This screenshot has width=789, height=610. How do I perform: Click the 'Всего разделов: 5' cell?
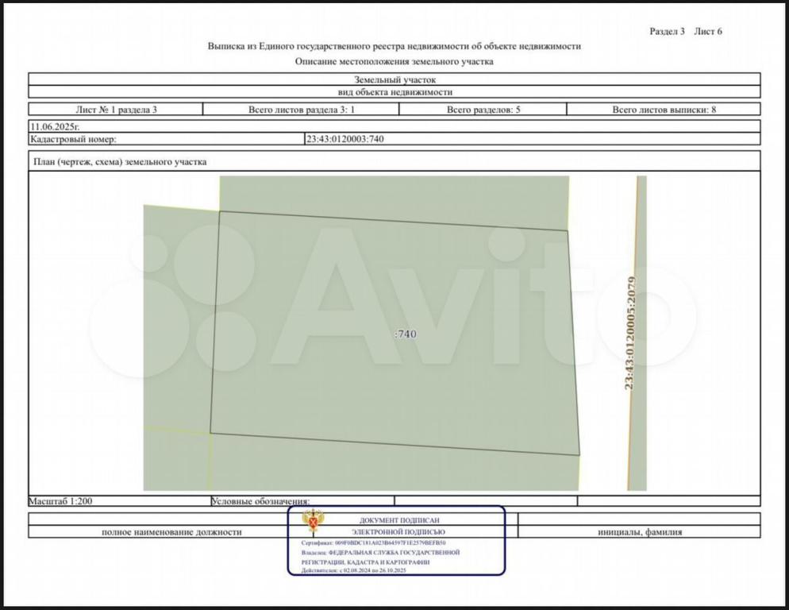pos(483,110)
